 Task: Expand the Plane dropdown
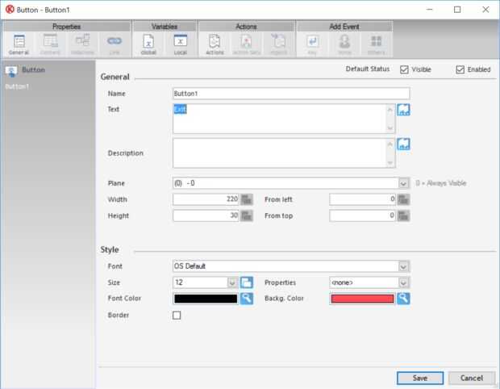403,183
